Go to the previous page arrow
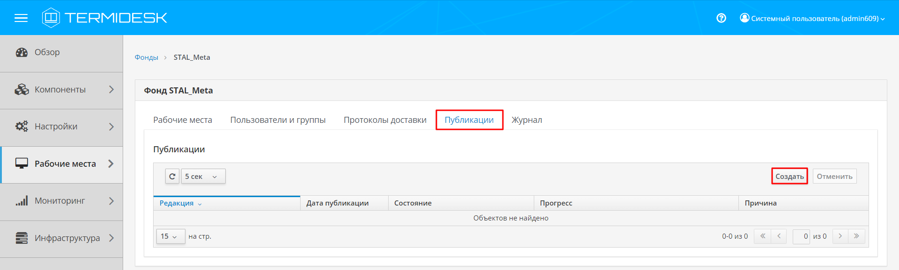The height and width of the screenshot is (270, 899). 779,236
